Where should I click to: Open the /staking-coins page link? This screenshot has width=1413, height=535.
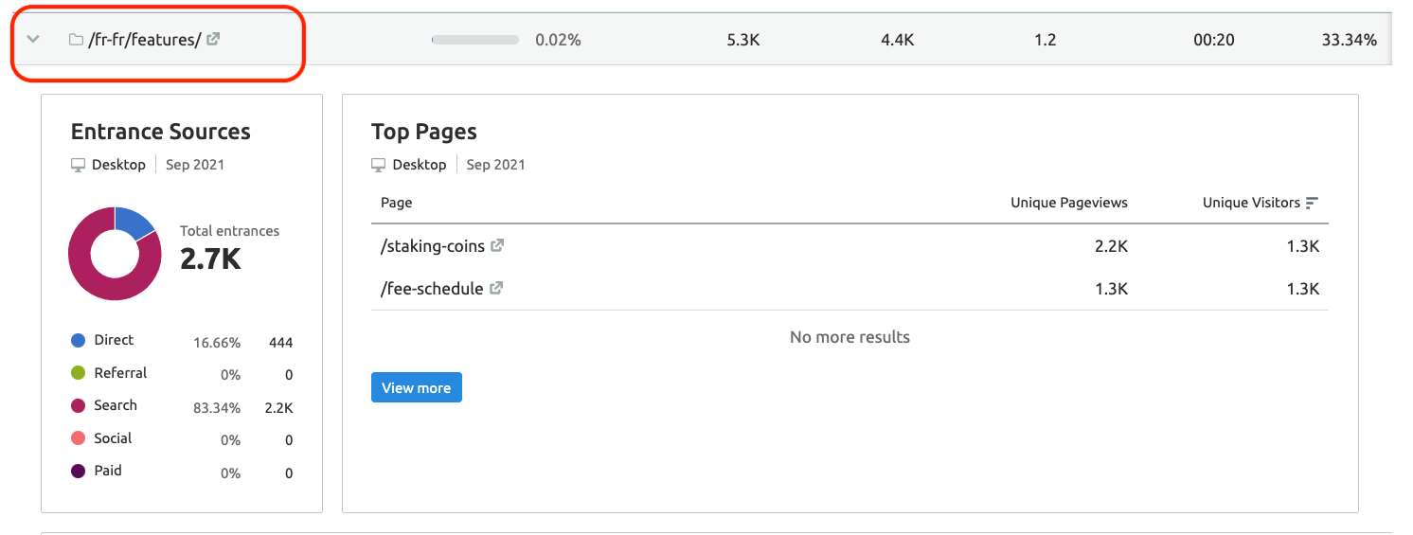pos(433,246)
